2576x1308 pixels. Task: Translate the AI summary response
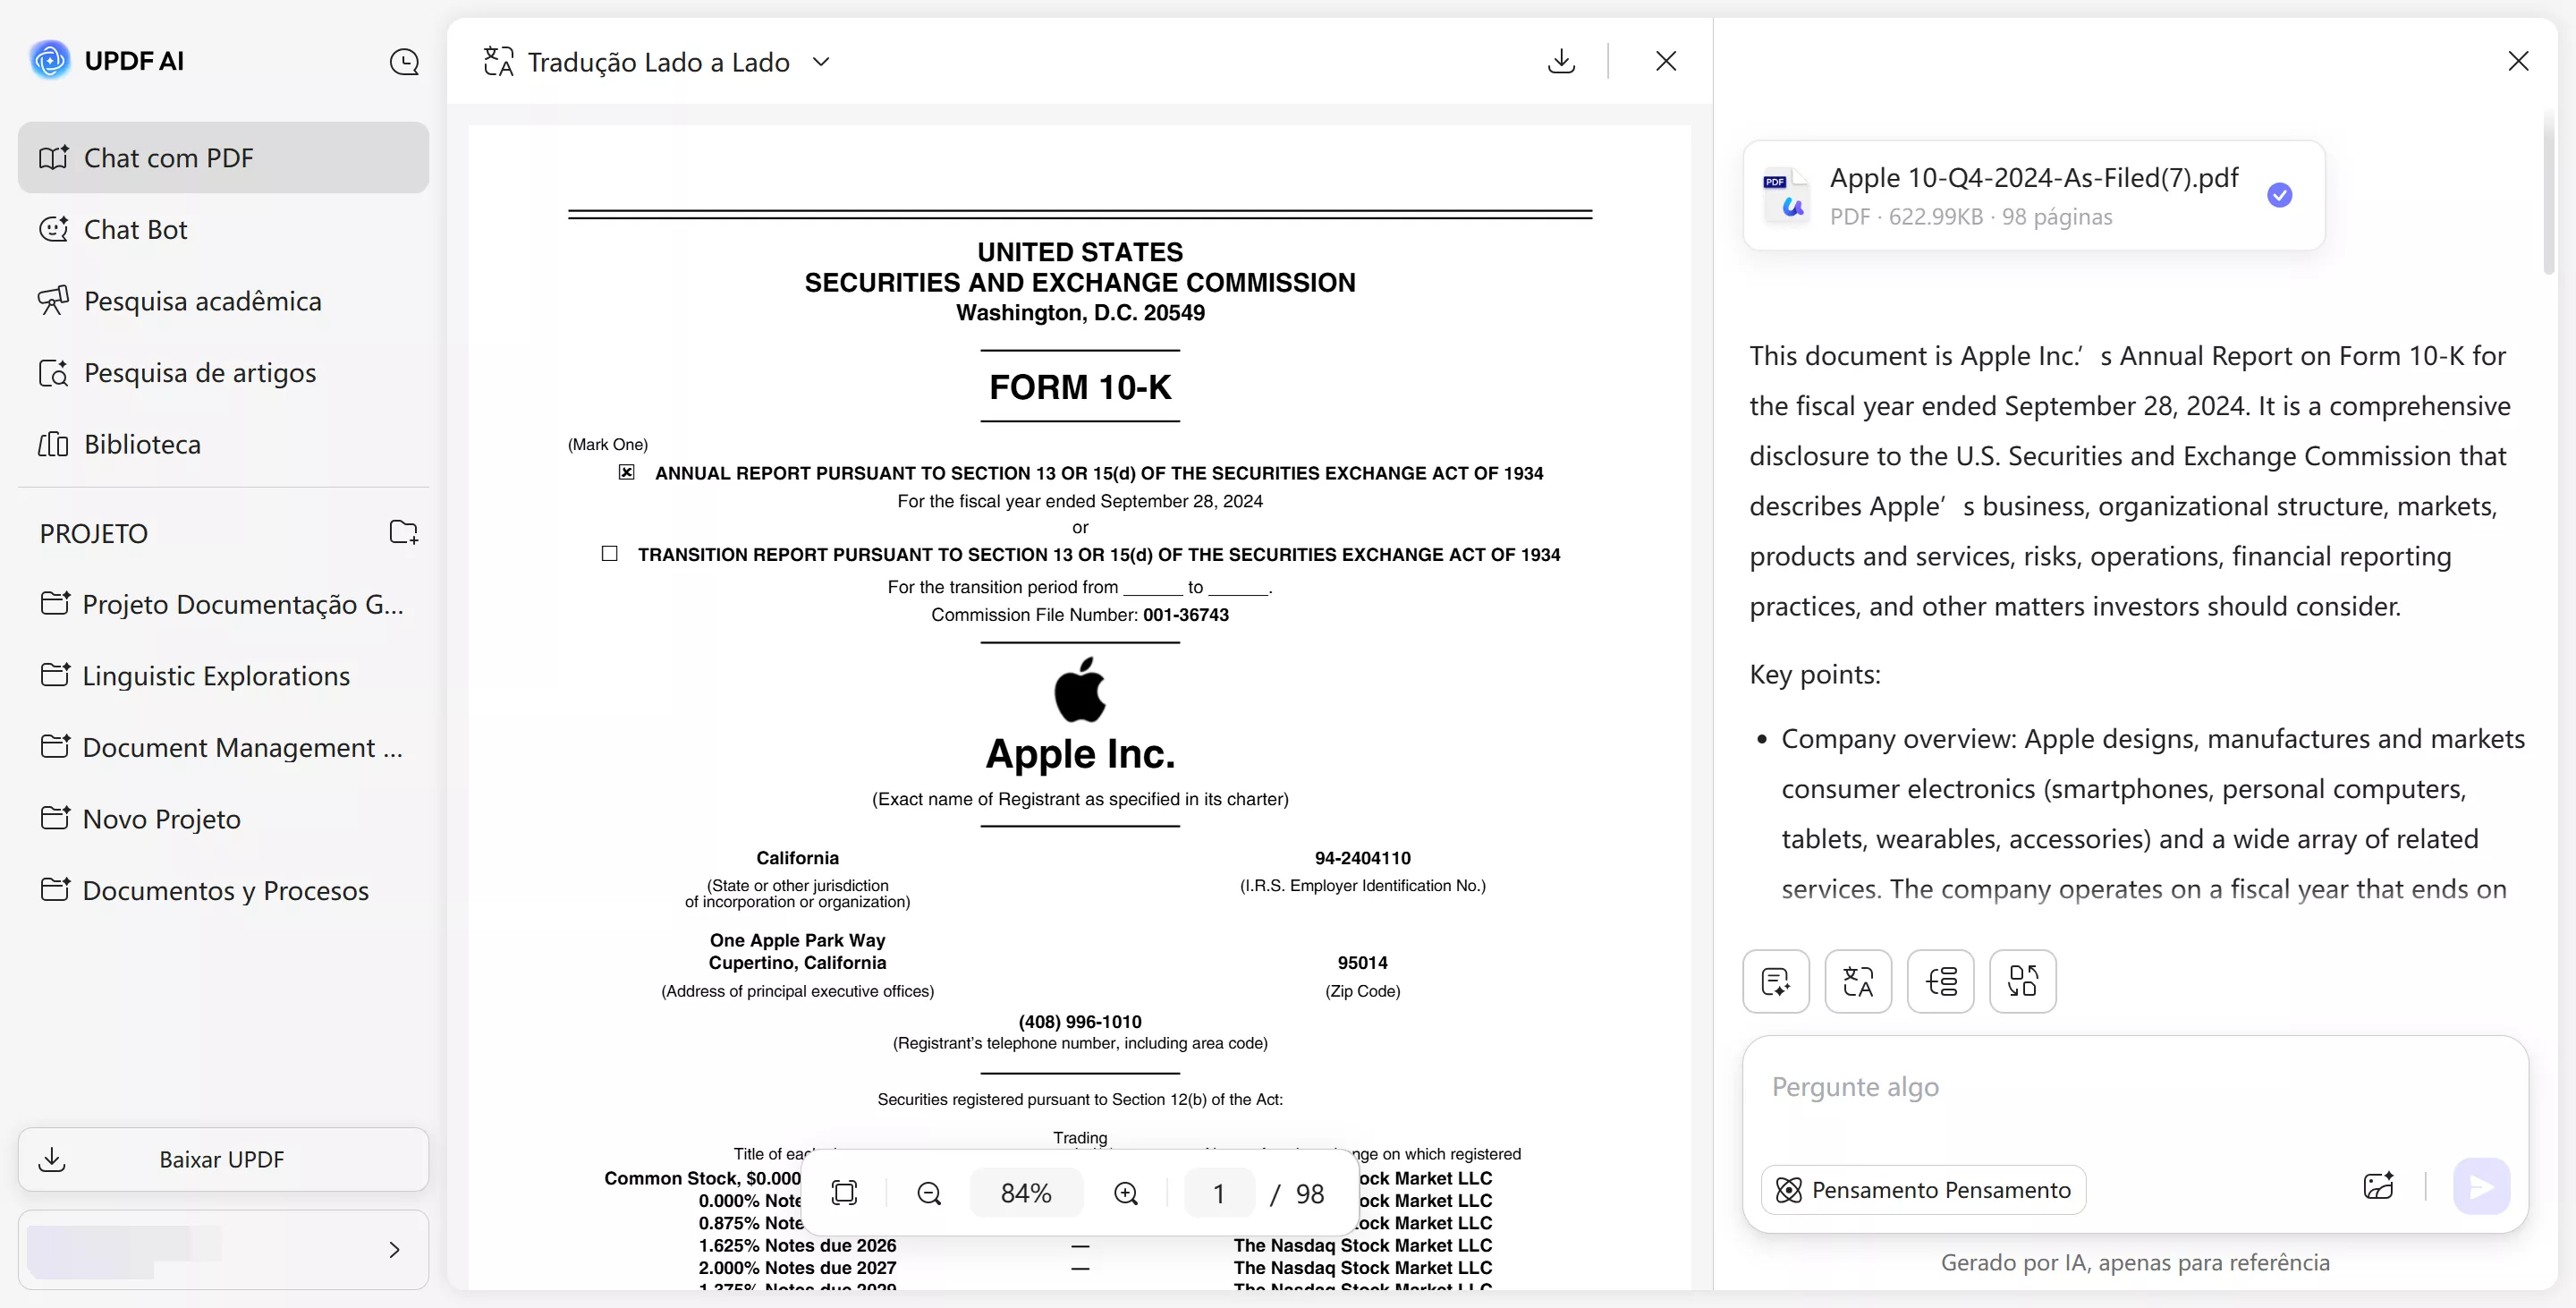(1858, 981)
